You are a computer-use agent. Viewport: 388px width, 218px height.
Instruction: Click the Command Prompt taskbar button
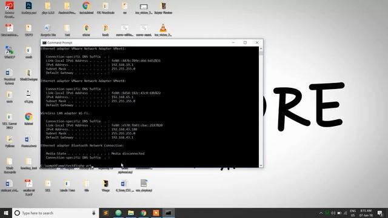[169, 213]
